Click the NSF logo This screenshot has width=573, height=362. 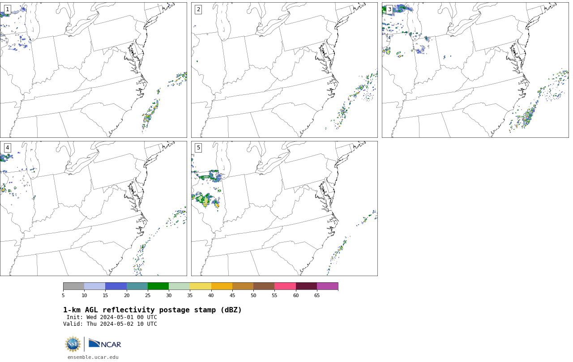click(x=73, y=344)
